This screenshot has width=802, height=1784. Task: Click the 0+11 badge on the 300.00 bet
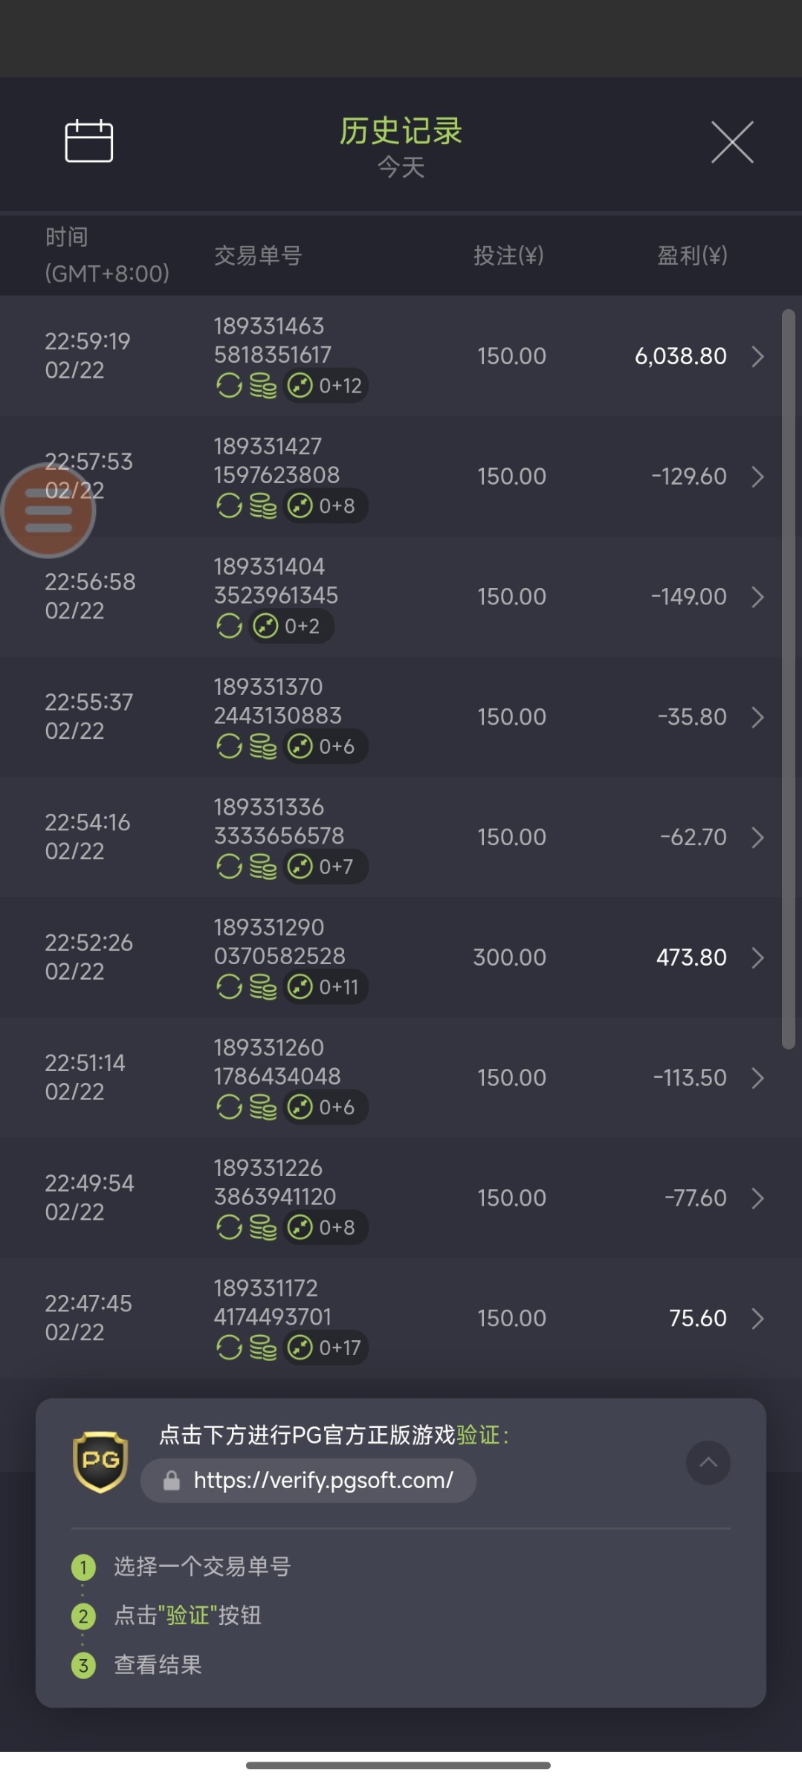pyautogui.click(x=326, y=987)
